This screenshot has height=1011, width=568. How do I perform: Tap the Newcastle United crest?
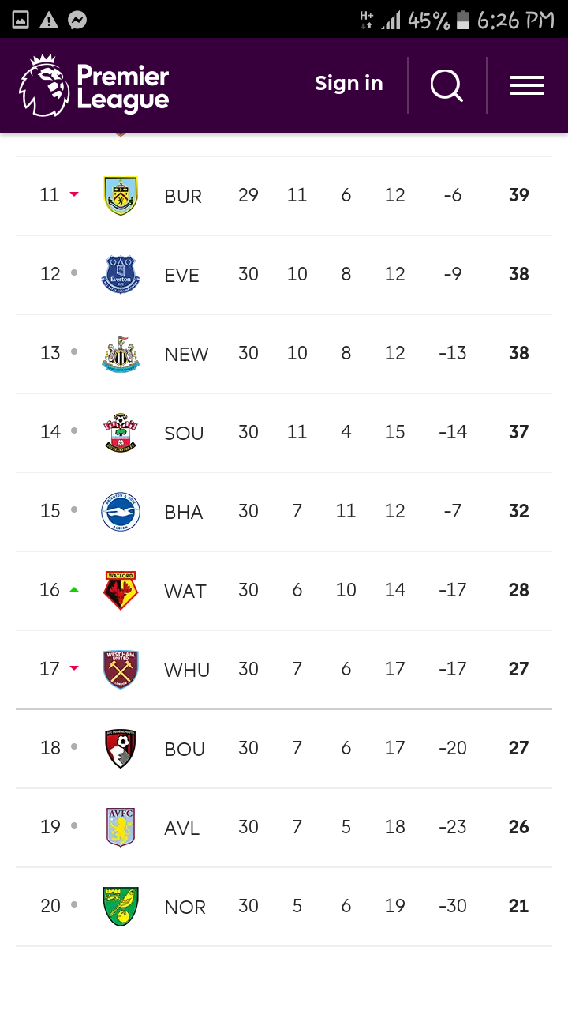(x=121, y=354)
